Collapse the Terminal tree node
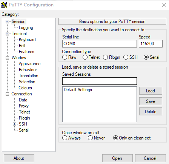The width and height of the screenshot is (169, 164). click(8, 34)
